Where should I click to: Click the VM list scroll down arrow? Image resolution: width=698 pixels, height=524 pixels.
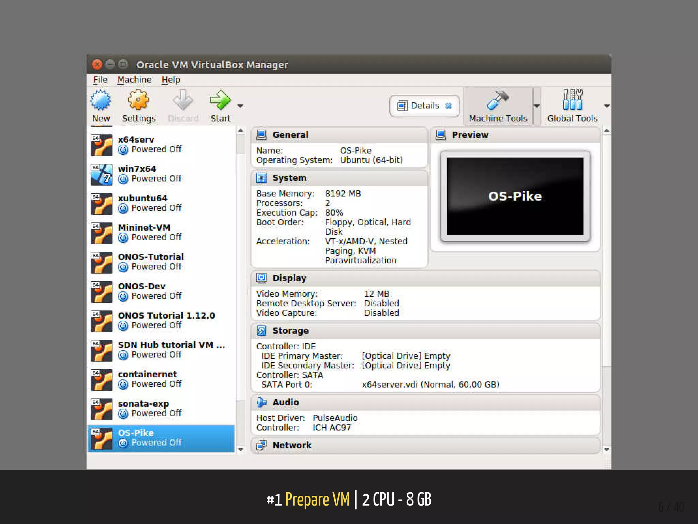coord(241,450)
